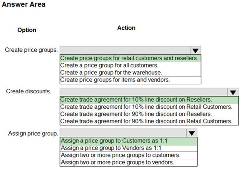Choose 90% line discount on Resellers option
Screen dimensions: 241x169
149,114
